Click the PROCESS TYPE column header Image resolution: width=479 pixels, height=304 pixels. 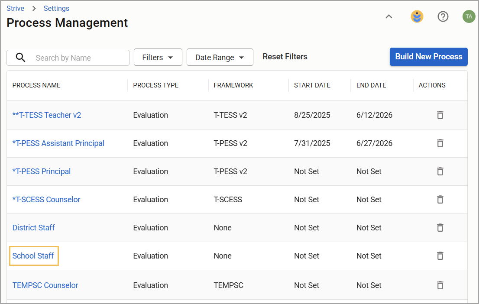coord(156,85)
